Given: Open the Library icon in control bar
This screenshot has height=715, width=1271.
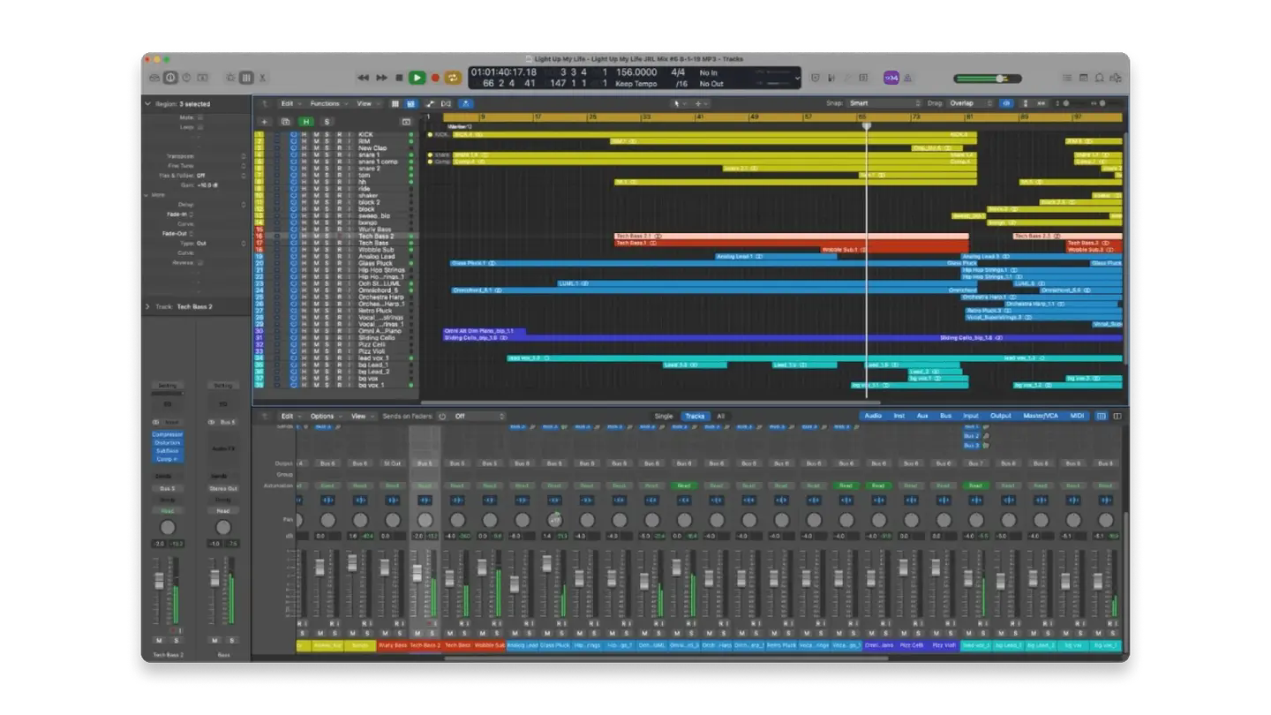Looking at the screenshot, I should coord(154,78).
